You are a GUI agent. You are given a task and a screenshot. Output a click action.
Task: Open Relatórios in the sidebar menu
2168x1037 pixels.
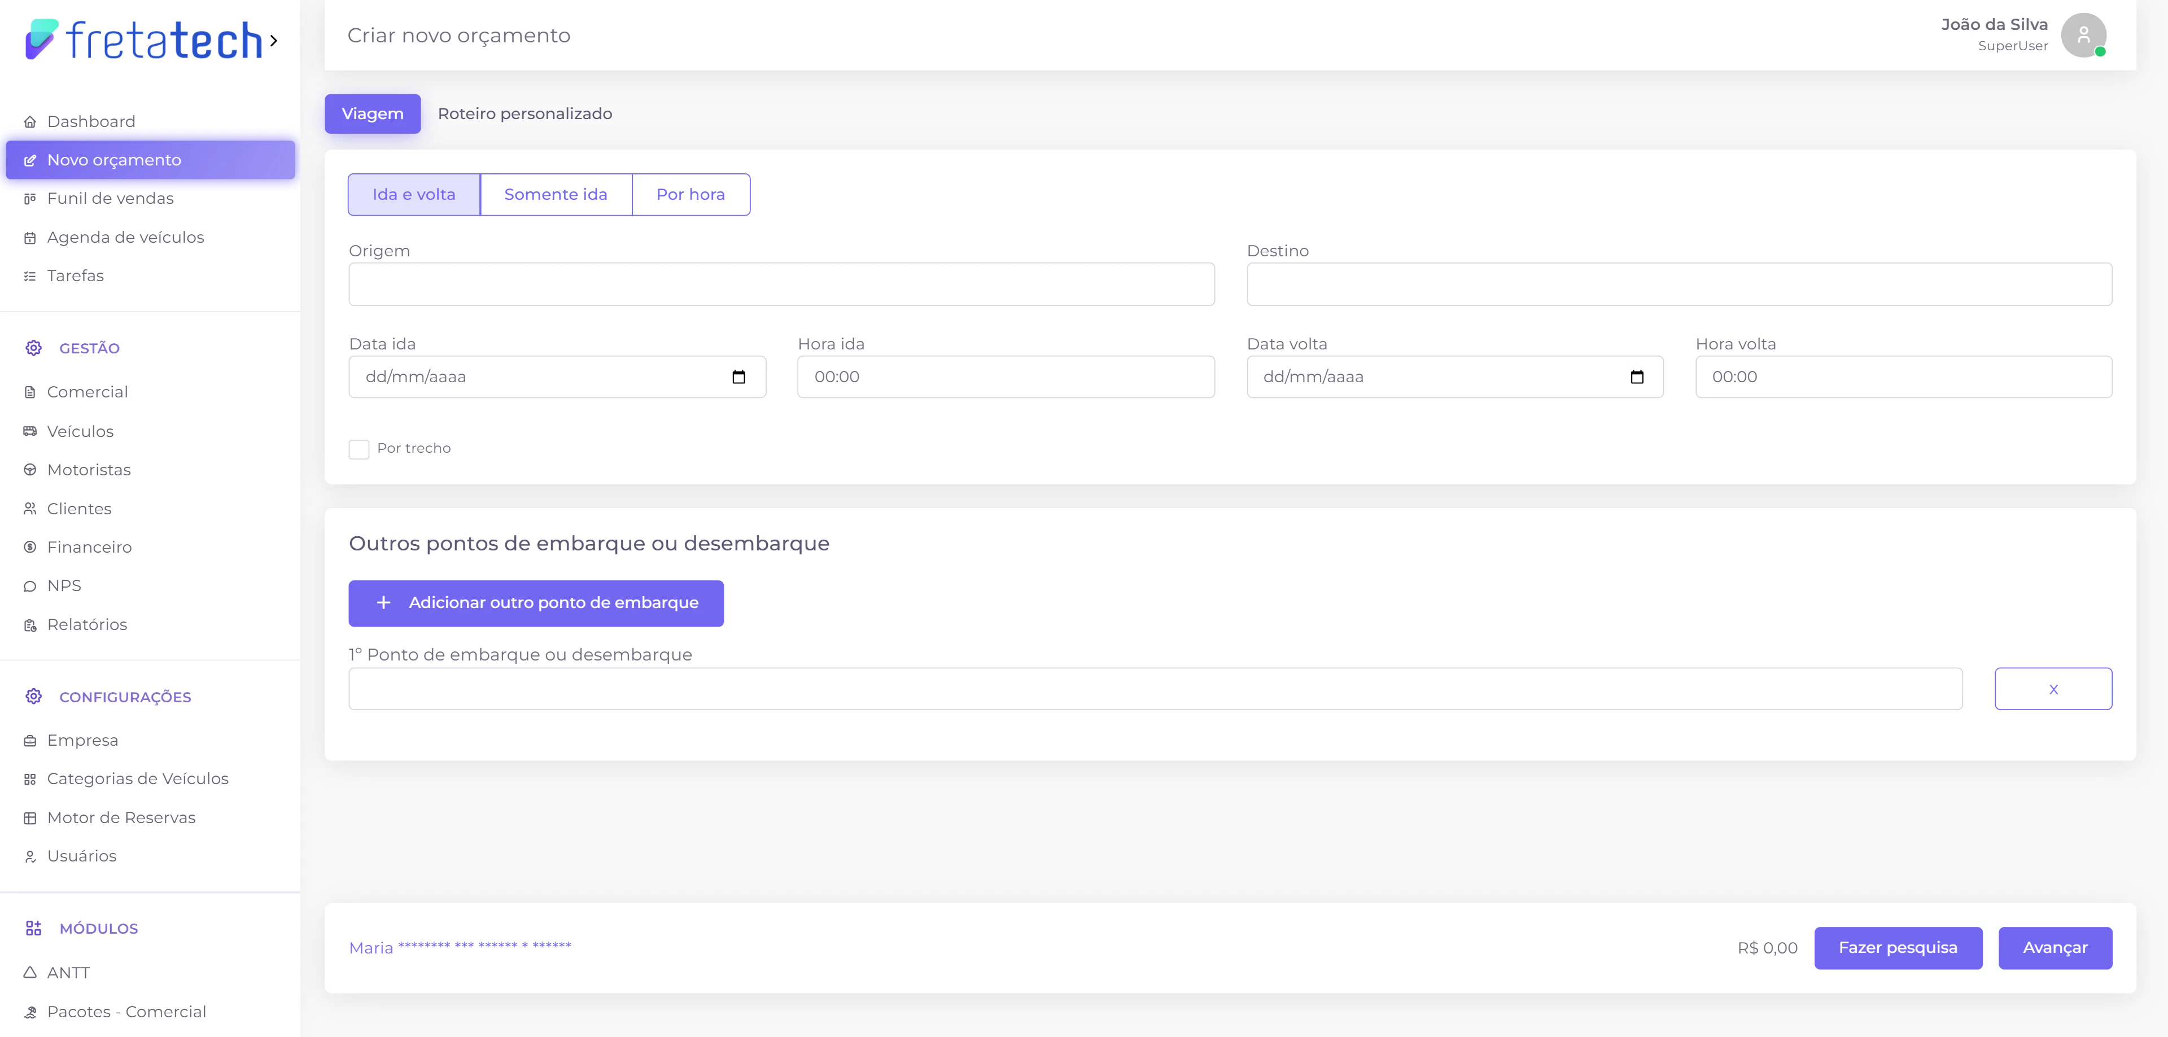[87, 624]
